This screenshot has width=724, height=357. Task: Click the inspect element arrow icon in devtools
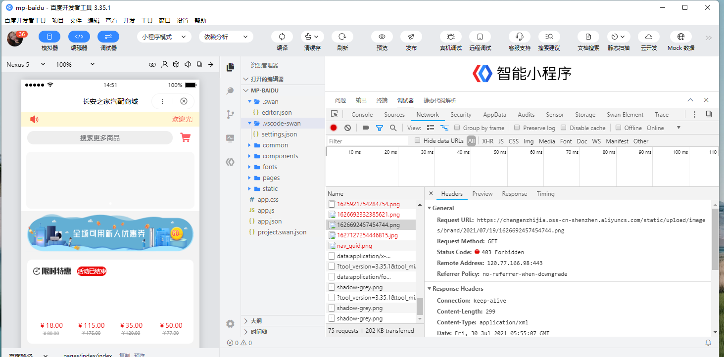point(335,114)
